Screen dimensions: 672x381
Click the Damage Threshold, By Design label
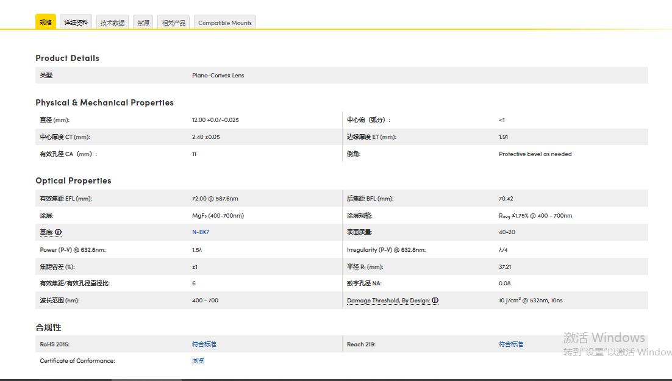tap(388, 301)
